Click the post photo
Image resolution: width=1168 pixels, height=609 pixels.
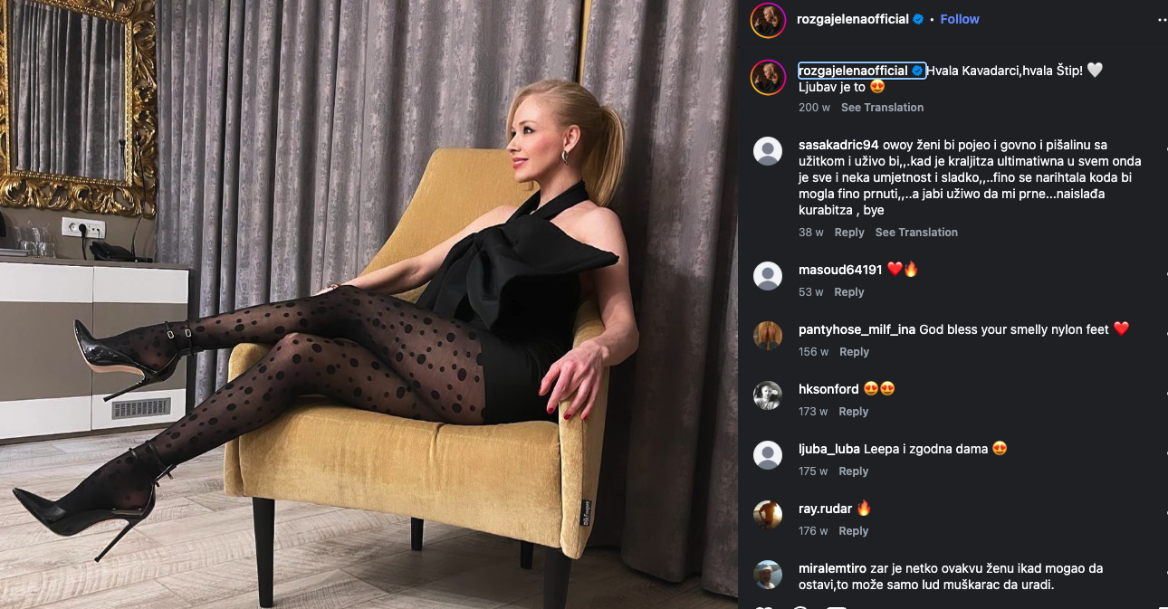(x=369, y=304)
